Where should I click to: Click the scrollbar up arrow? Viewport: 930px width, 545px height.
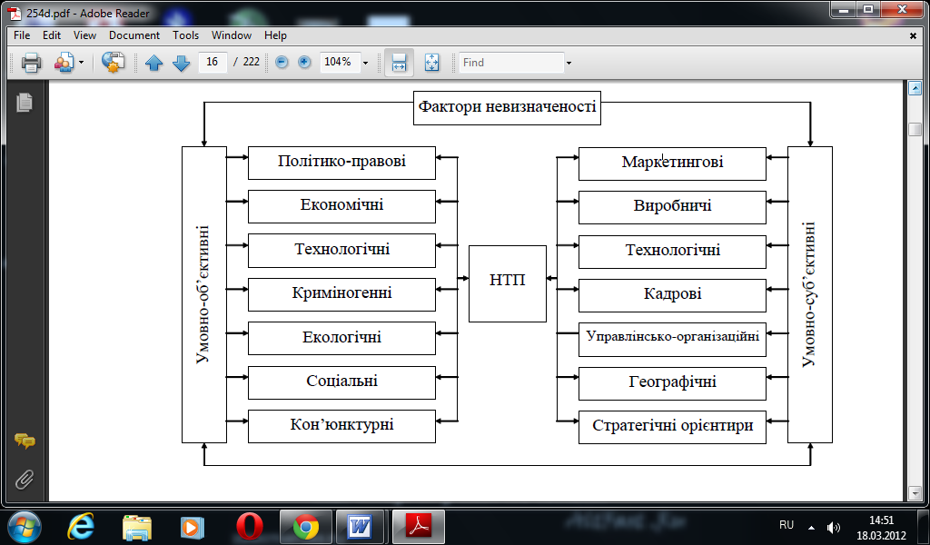point(915,89)
